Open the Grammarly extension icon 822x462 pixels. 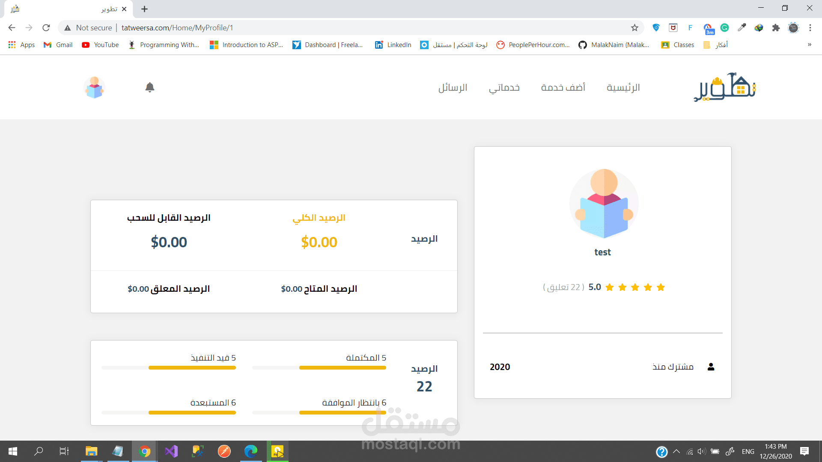pyautogui.click(x=724, y=28)
